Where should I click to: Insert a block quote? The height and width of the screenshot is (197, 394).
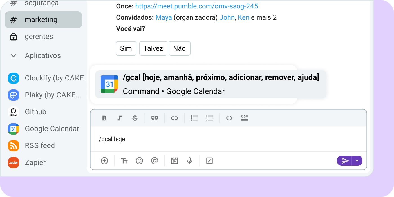click(x=155, y=118)
